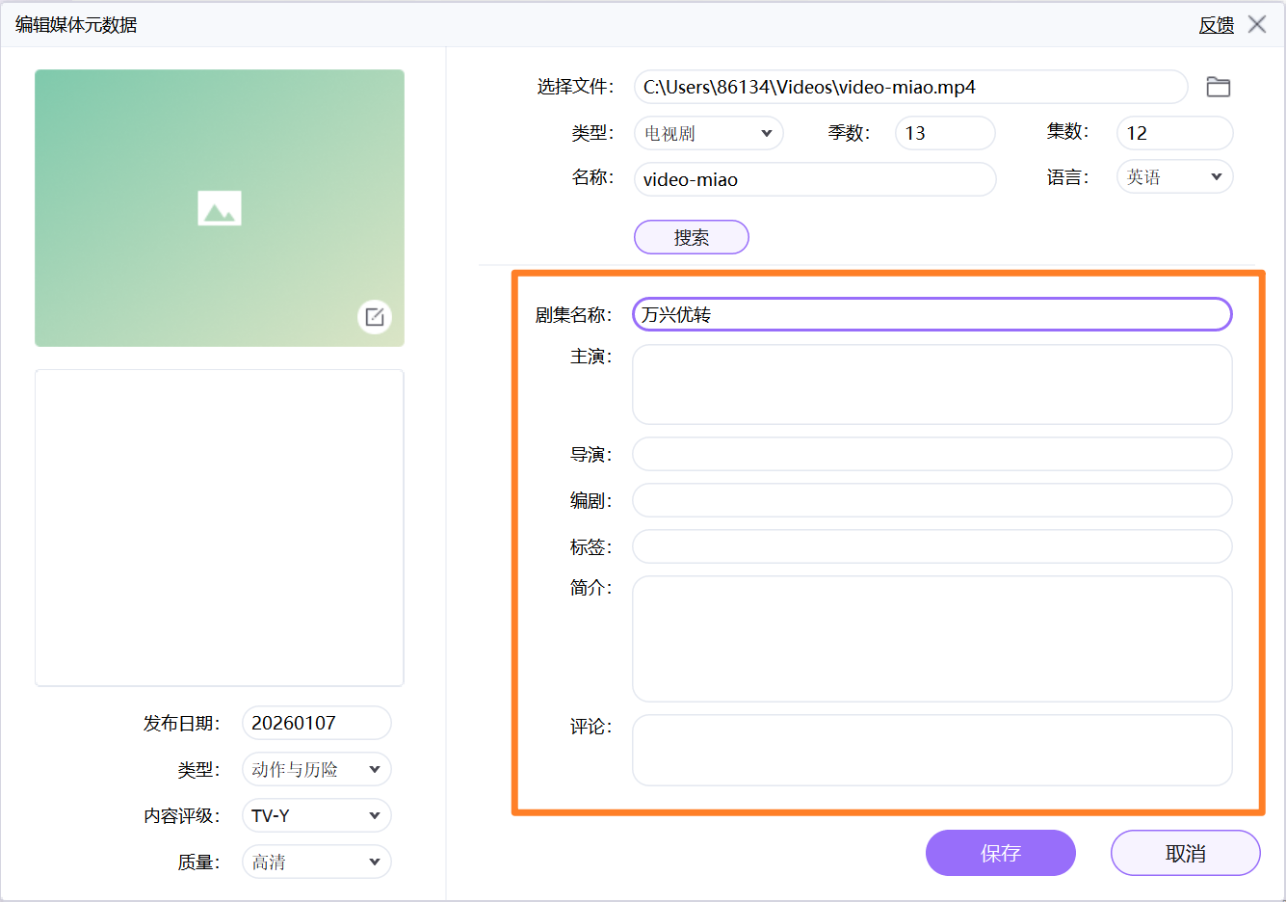
Task: Click the 搜索 button
Action: pyautogui.click(x=691, y=237)
